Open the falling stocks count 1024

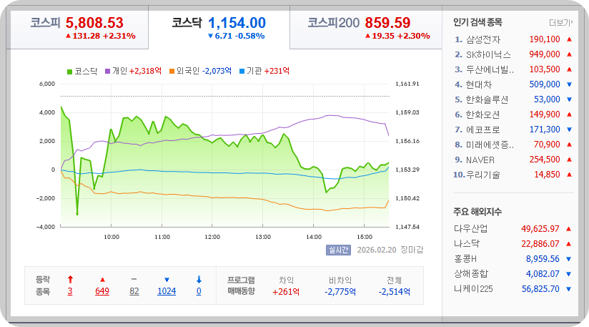pos(167,291)
